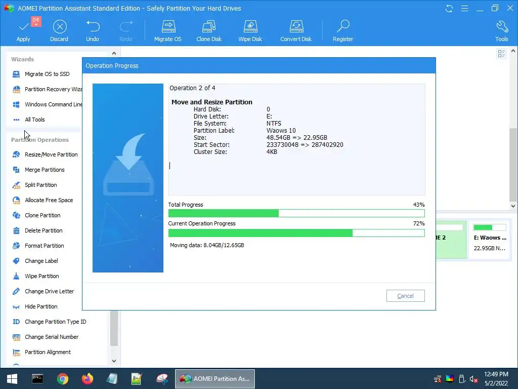The image size is (518, 389).
Task: Toggle the disk view layout icon
Action: pyautogui.click(x=501, y=54)
